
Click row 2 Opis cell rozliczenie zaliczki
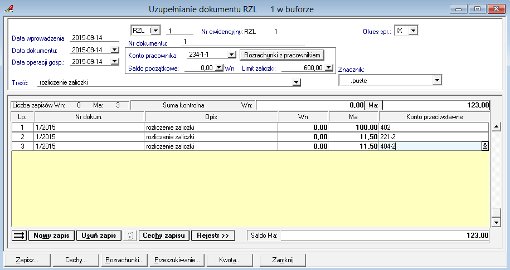tap(211, 137)
